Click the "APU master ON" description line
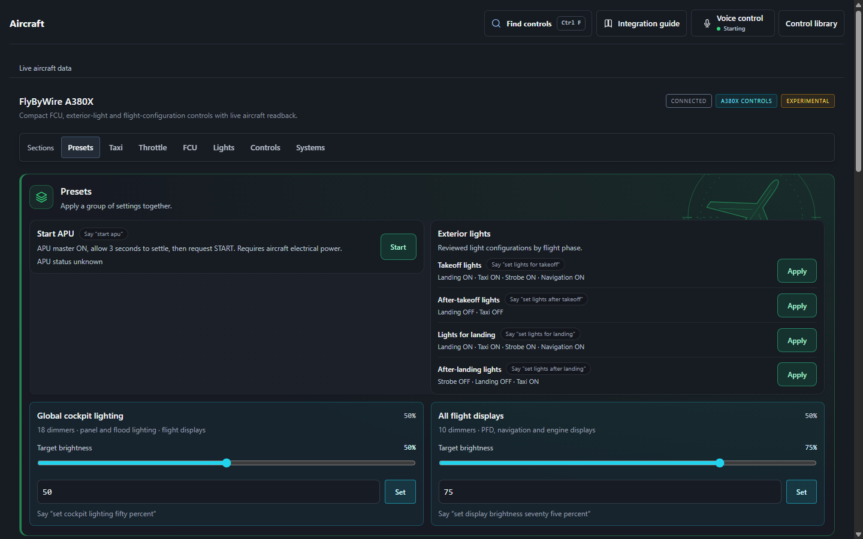863x539 pixels. coord(189,249)
